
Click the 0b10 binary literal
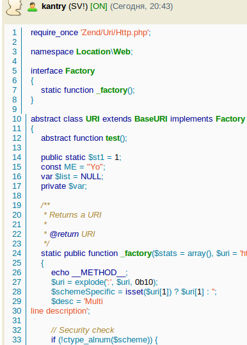144,282
